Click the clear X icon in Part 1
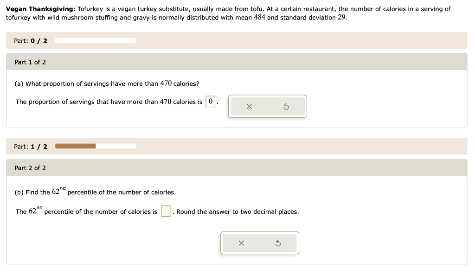 click(x=249, y=107)
